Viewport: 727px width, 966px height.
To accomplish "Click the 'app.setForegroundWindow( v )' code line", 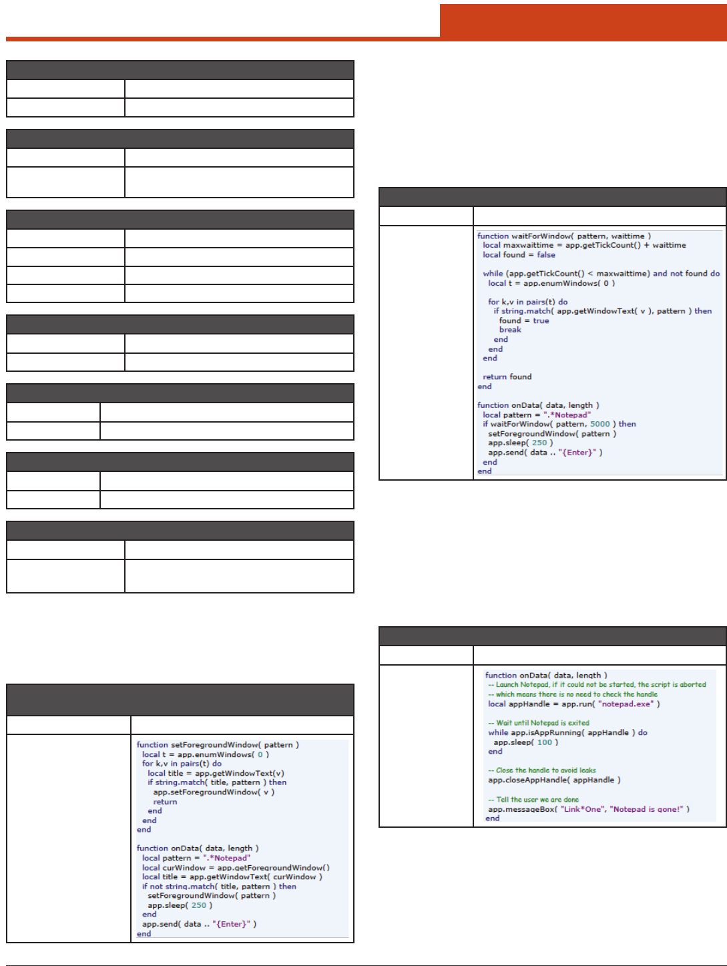I will coord(214,792).
